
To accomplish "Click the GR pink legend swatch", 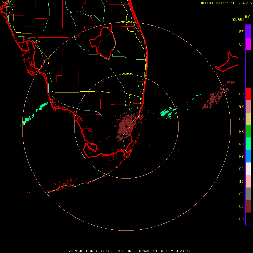I will (248, 106).
